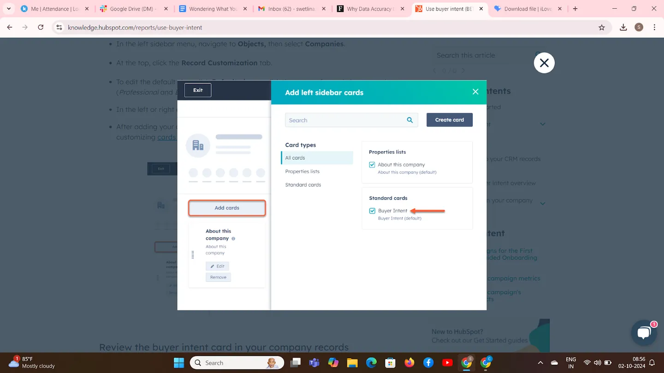Click the address bar URL

point(135,28)
